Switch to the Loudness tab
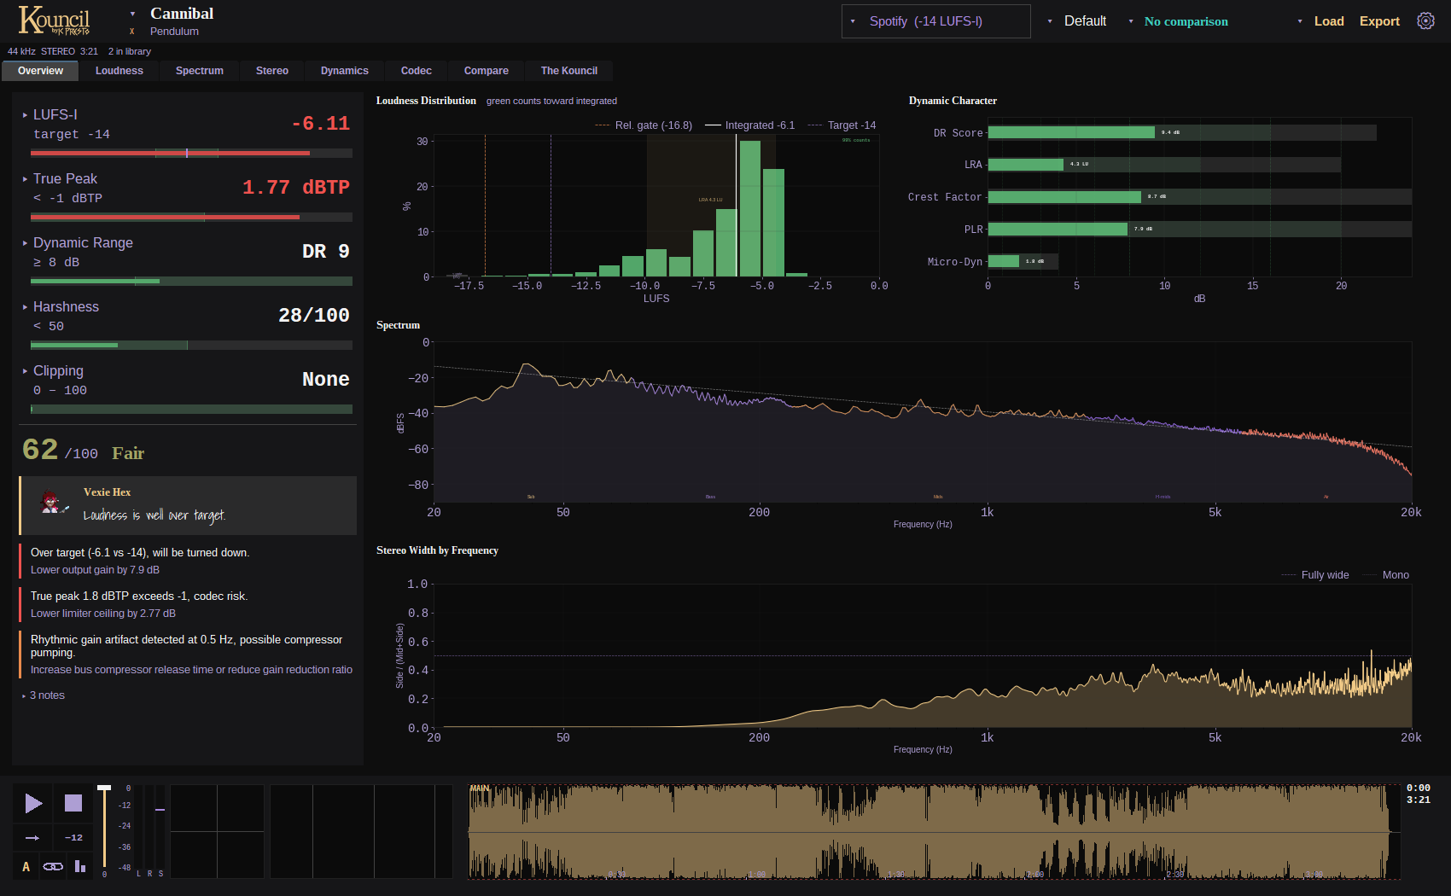 pyautogui.click(x=119, y=71)
